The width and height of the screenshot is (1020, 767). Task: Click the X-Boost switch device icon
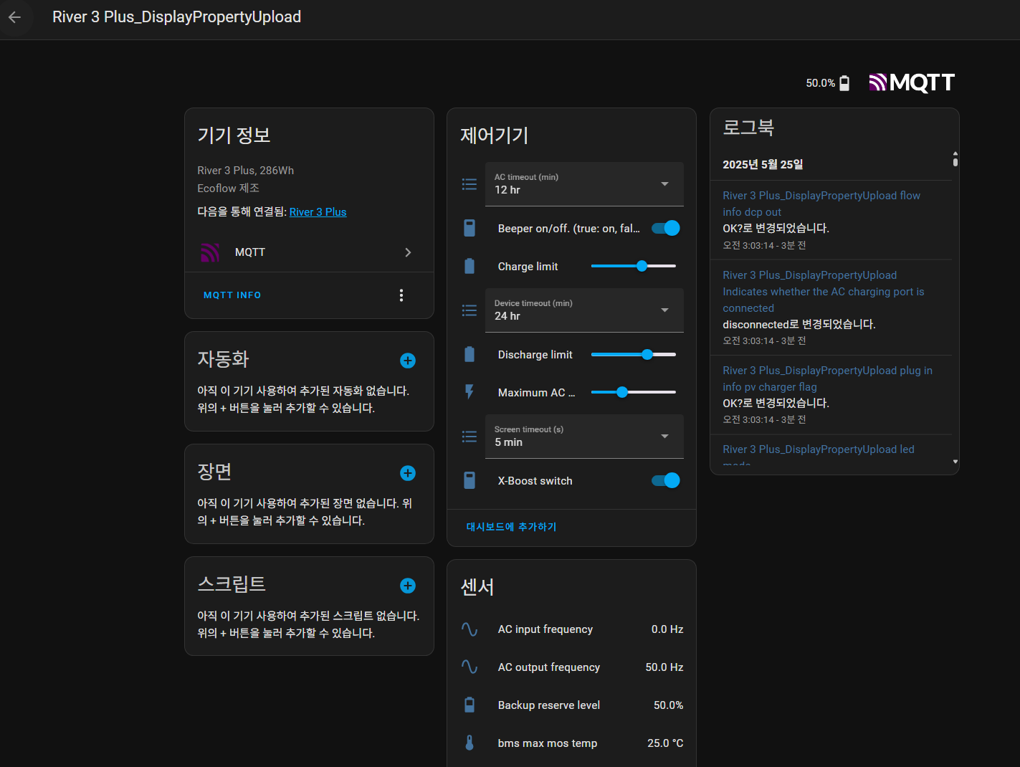(470, 480)
